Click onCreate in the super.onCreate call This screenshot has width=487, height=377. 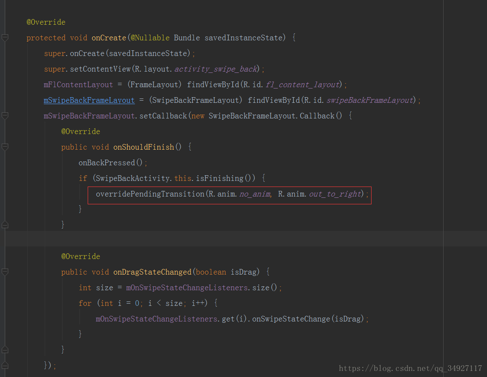pos(87,53)
